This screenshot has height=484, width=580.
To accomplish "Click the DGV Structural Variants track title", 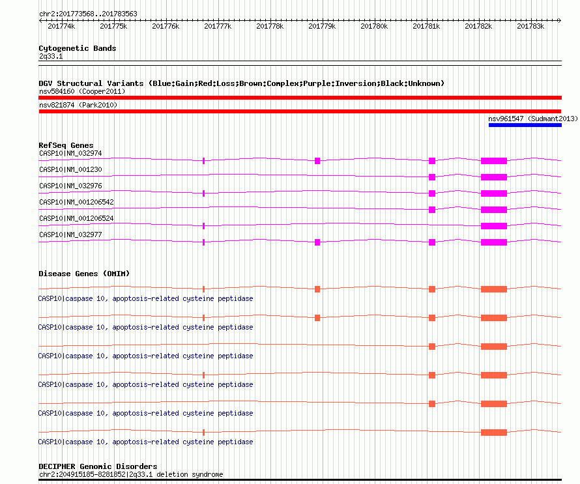I will click(241, 83).
